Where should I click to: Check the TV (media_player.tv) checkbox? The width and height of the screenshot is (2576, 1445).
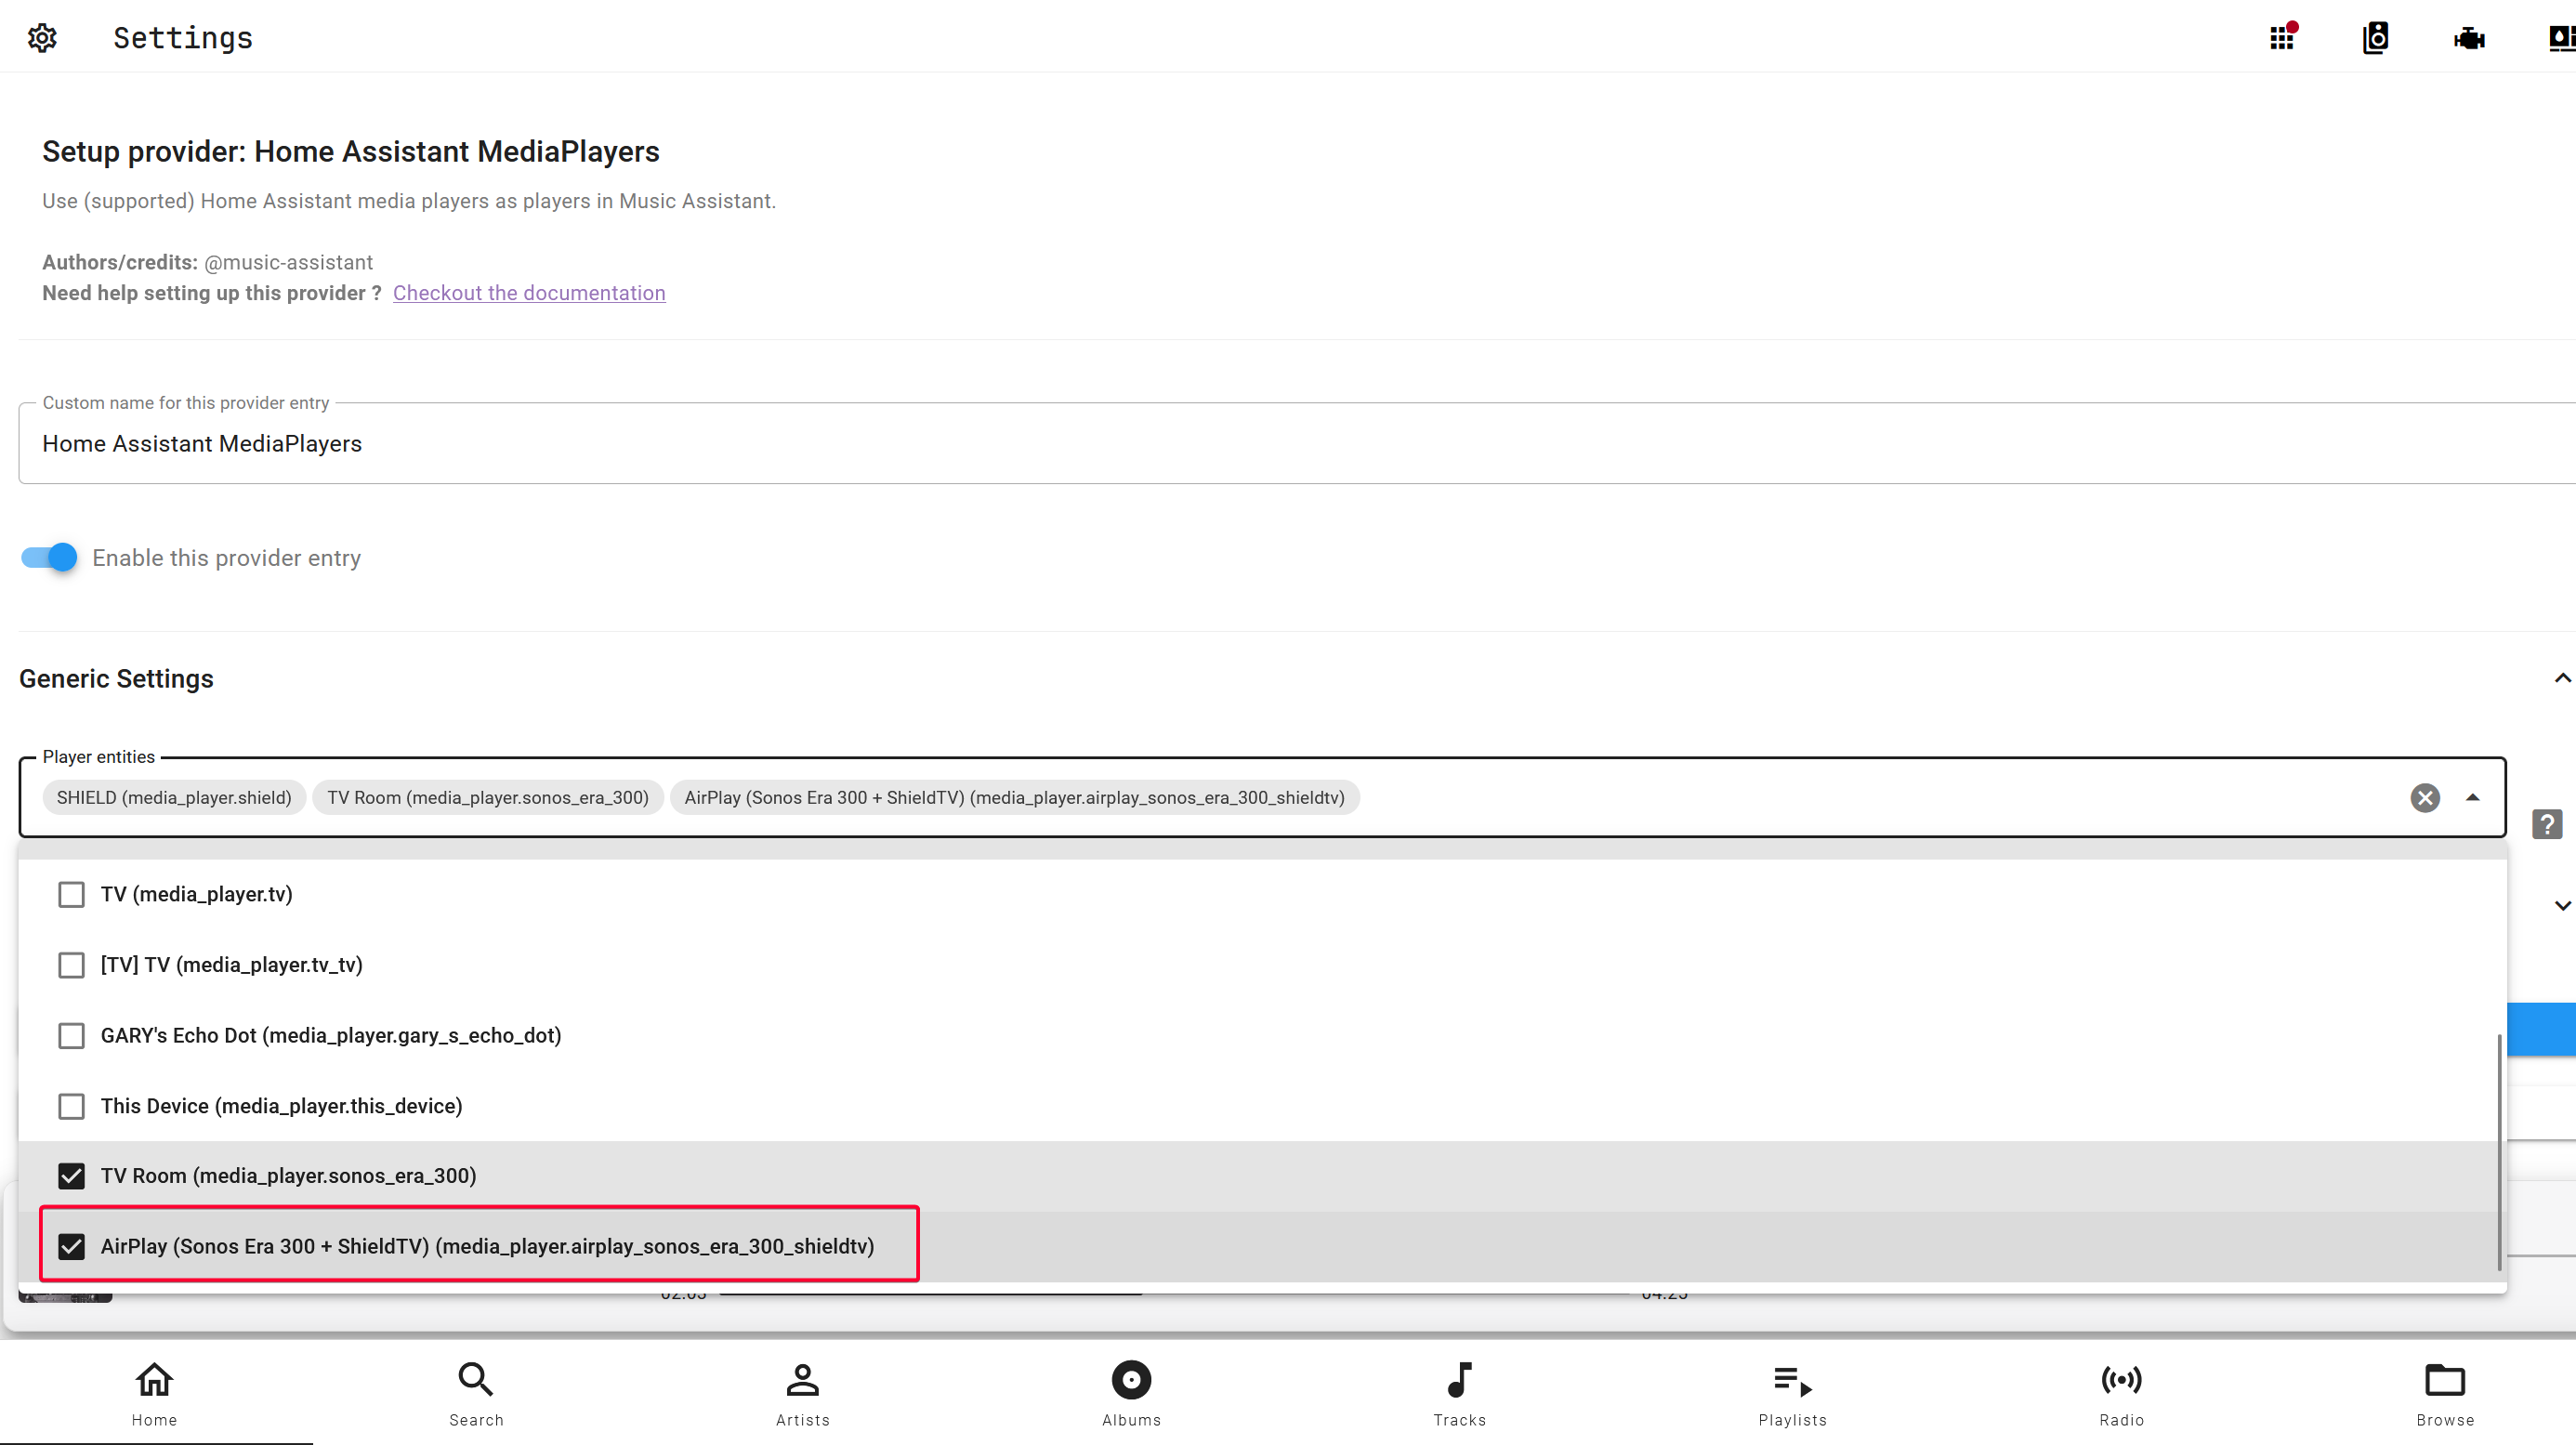point(71,894)
